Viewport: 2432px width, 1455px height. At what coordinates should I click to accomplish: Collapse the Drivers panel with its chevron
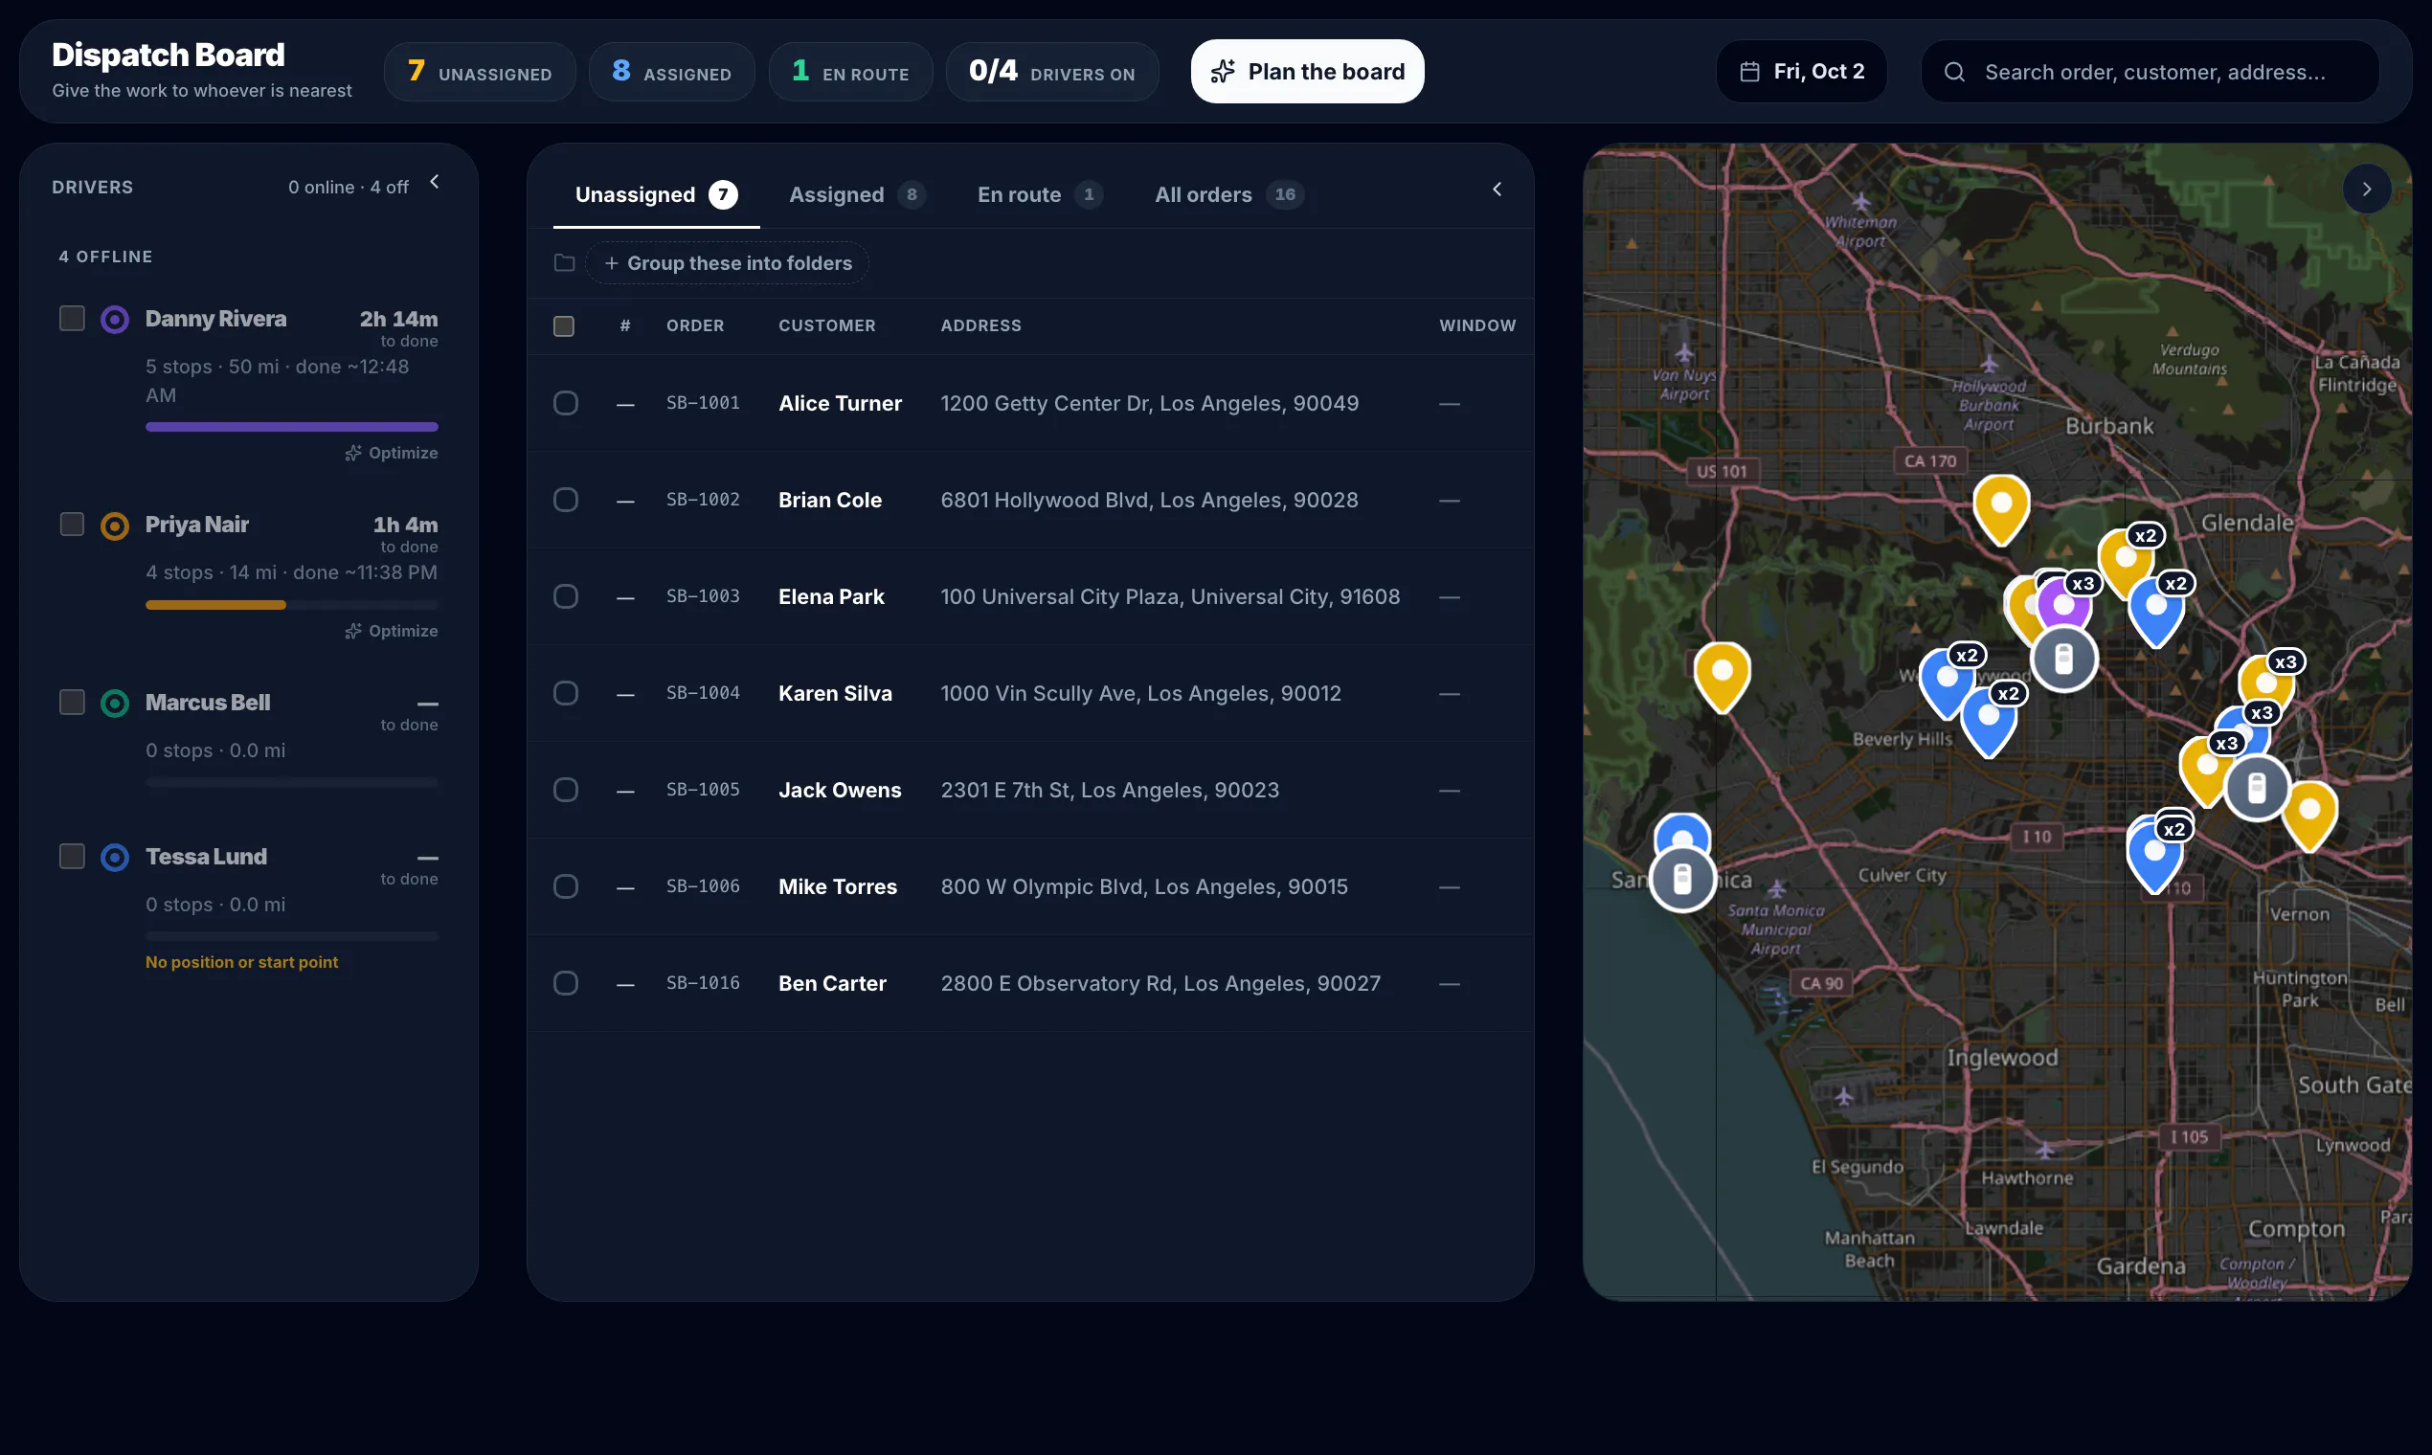[x=435, y=181]
